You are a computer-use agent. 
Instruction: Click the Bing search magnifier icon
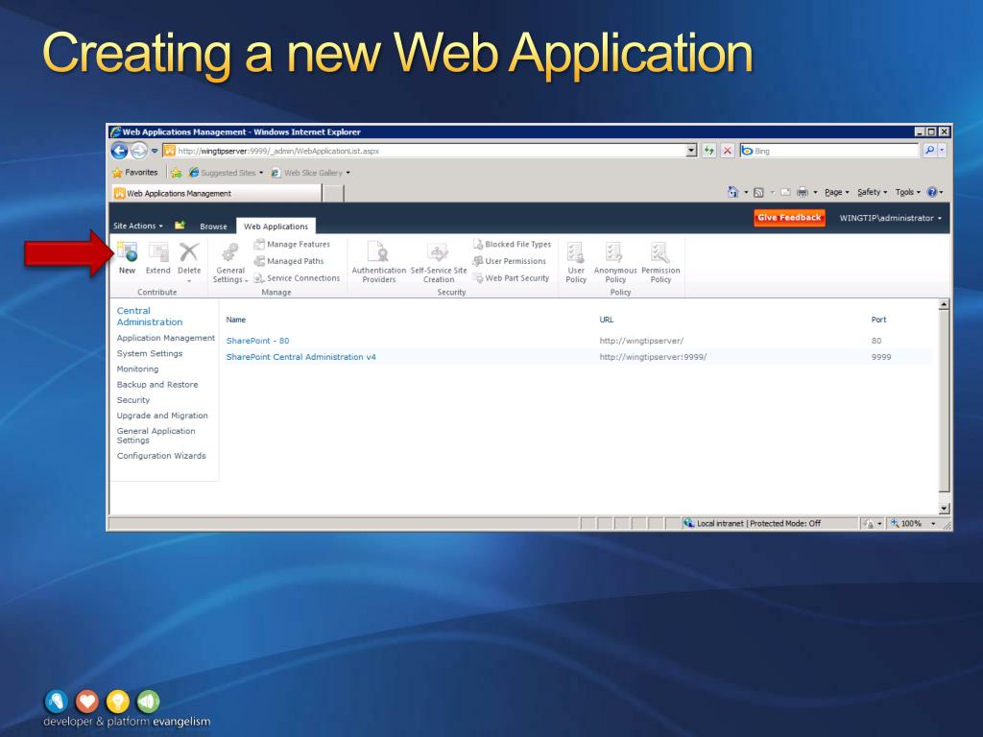pos(929,151)
